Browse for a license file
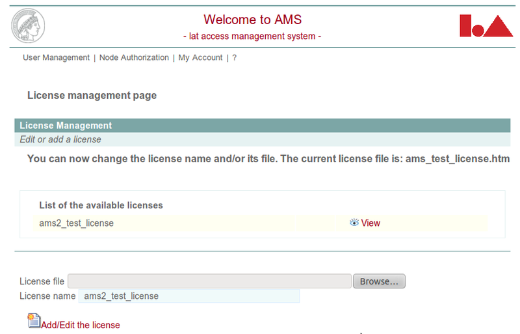520x334 pixels. [379, 281]
